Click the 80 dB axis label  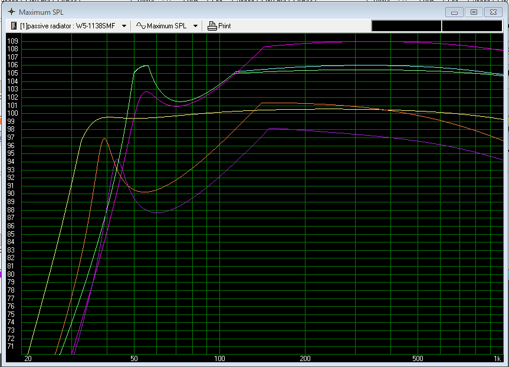(11, 274)
